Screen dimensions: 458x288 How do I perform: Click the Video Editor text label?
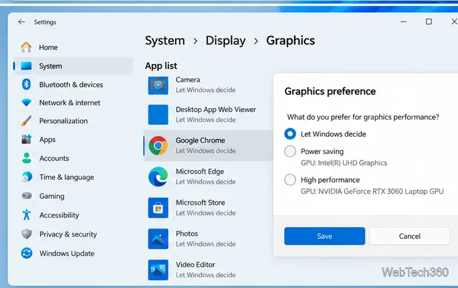(195, 265)
